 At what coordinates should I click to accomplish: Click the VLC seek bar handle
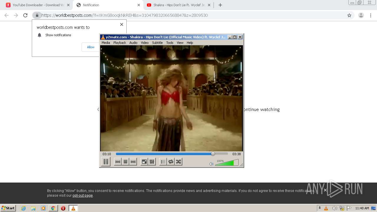(x=213, y=154)
